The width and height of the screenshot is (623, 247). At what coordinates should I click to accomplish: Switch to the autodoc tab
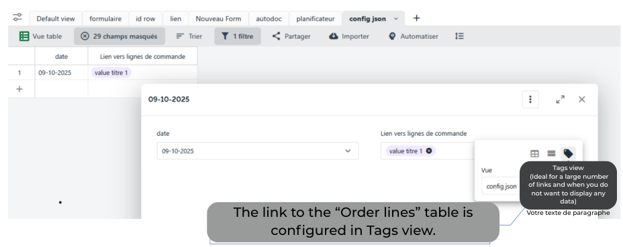tap(269, 19)
